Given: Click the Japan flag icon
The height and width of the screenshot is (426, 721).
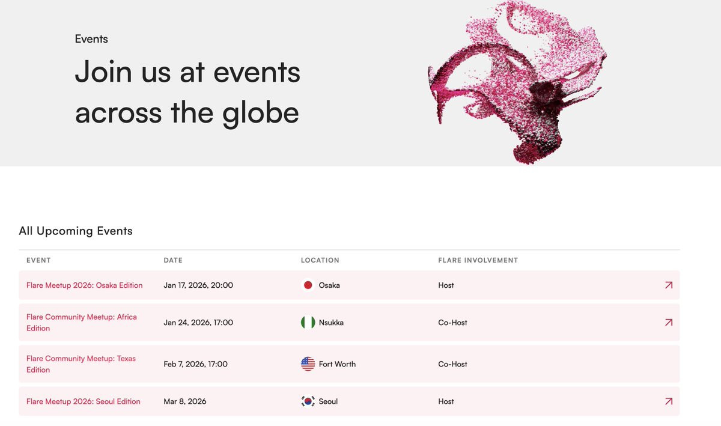Looking at the screenshot, I should 308,285.
